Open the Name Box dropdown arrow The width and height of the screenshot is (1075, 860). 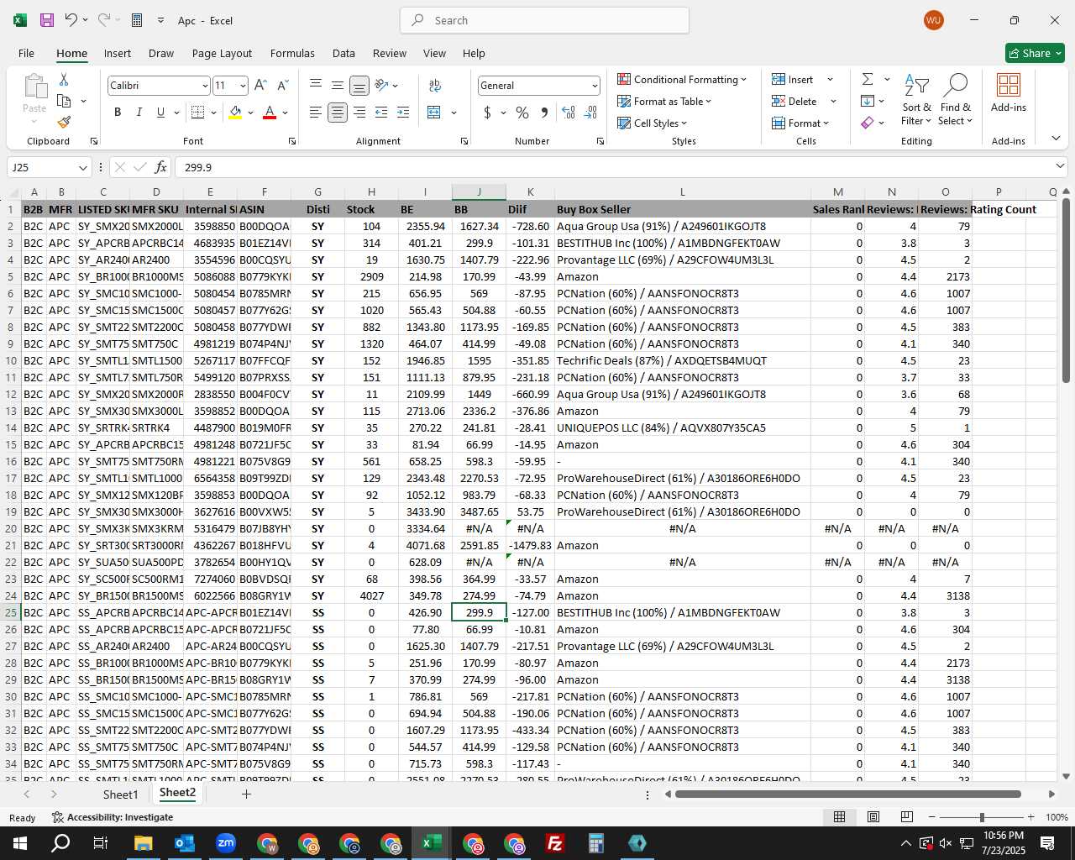(82, 167)
